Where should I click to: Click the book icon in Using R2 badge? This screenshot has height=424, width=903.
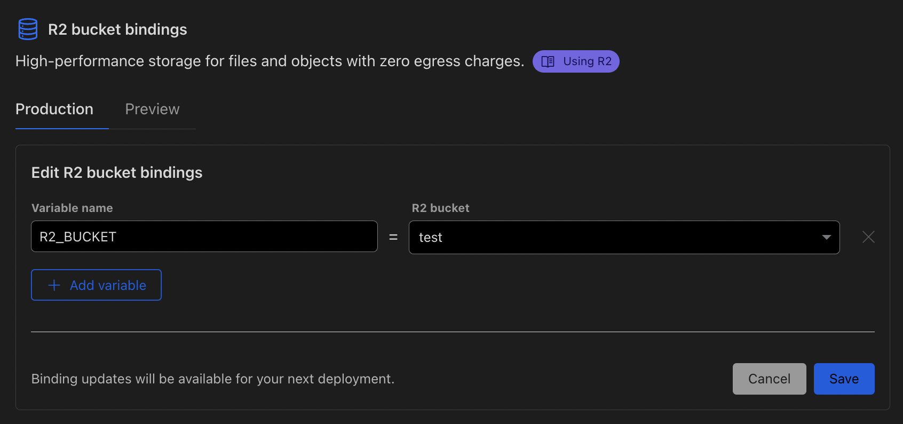[548, 61]
